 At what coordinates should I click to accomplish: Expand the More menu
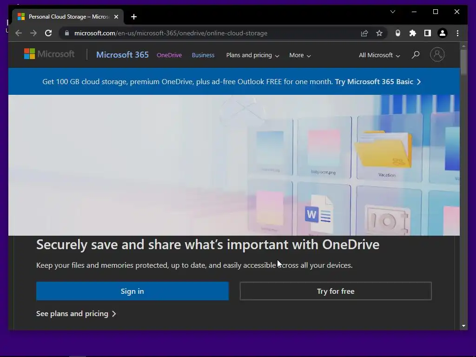pos(300,55)
